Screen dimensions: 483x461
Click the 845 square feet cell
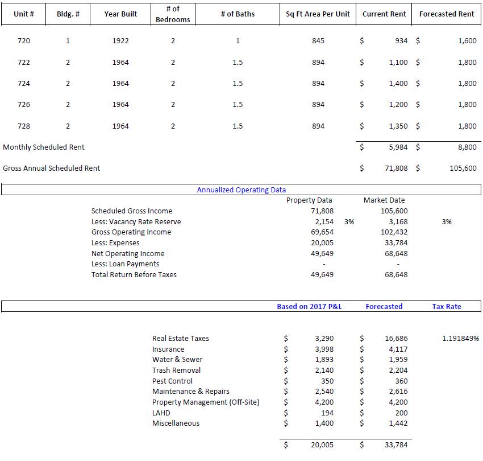coord(318,41)
